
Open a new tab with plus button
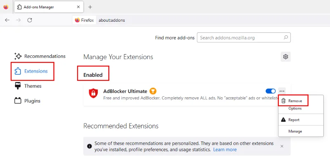click(x=90, y=7)
